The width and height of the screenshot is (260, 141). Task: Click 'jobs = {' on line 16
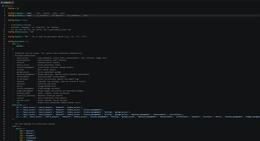[16, 44]
